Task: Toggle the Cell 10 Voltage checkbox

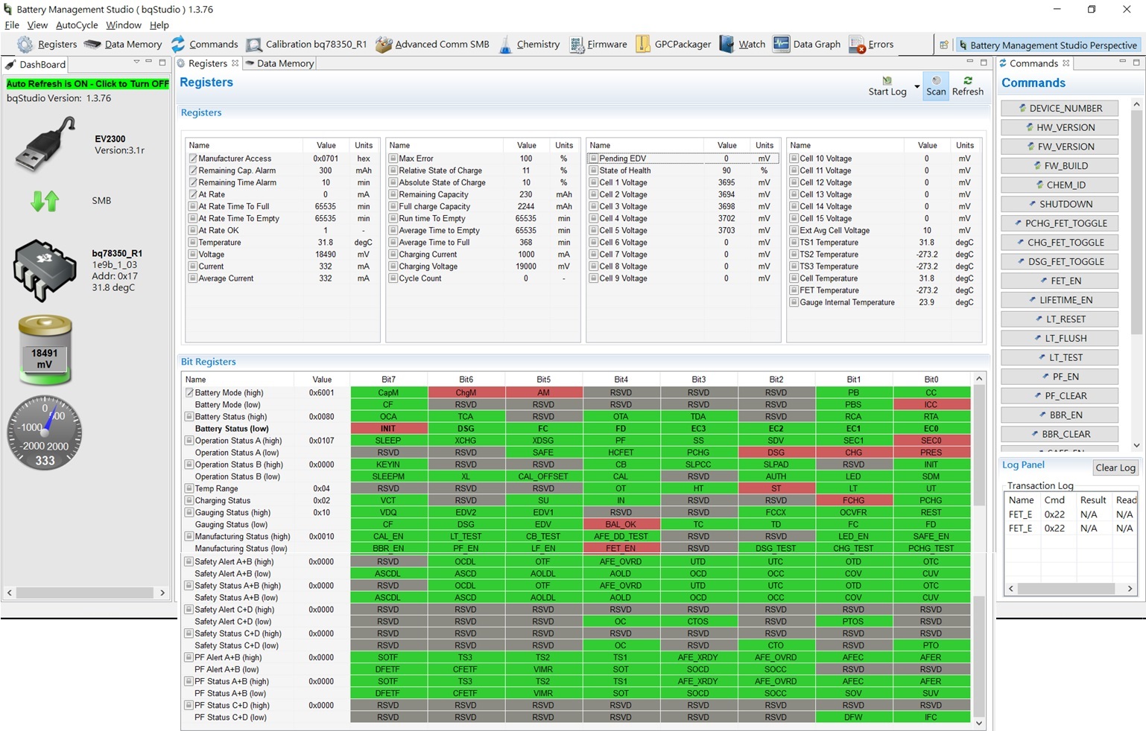Action: point(794,159)
